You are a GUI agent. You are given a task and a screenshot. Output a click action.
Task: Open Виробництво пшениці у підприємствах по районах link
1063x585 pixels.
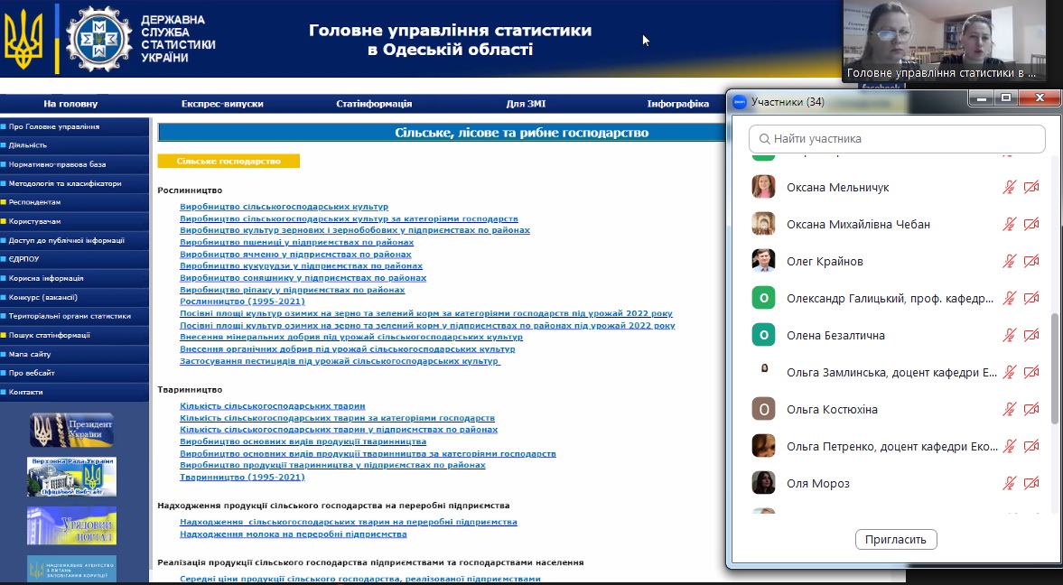point(296,242)
